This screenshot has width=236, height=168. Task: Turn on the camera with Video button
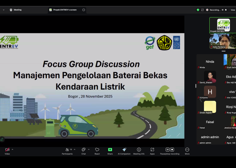pyautogui.click(x=7, y=150)
